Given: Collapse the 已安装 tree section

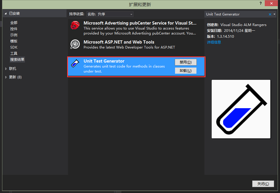Looking at the screenshot, I should tap(6, 13).
